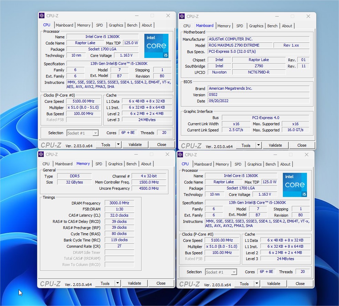Open About tab in top-left window

[147, 25]
